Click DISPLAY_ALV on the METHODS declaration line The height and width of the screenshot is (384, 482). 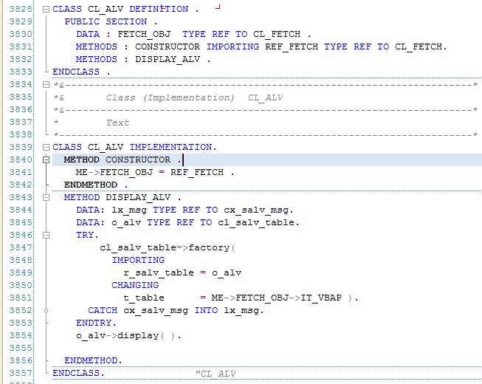coord(168,59)
